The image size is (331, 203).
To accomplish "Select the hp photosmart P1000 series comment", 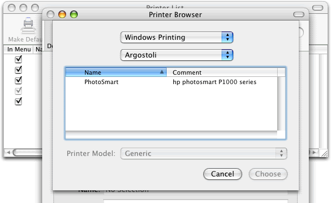I will pos(214,82).
